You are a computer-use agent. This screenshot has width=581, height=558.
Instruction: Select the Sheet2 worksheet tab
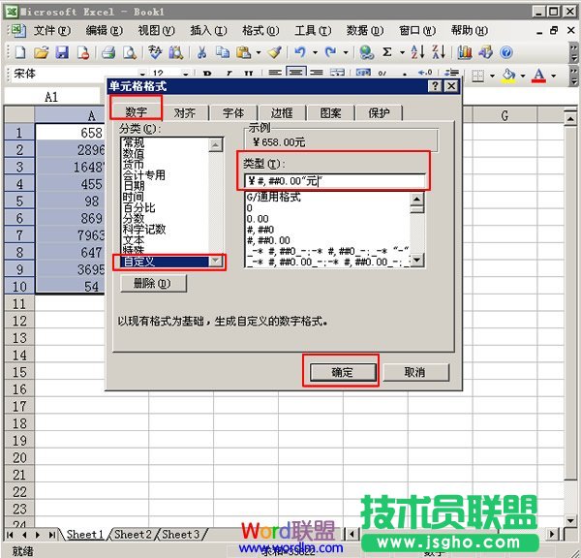pyautogui.click(x=133, y=534)
